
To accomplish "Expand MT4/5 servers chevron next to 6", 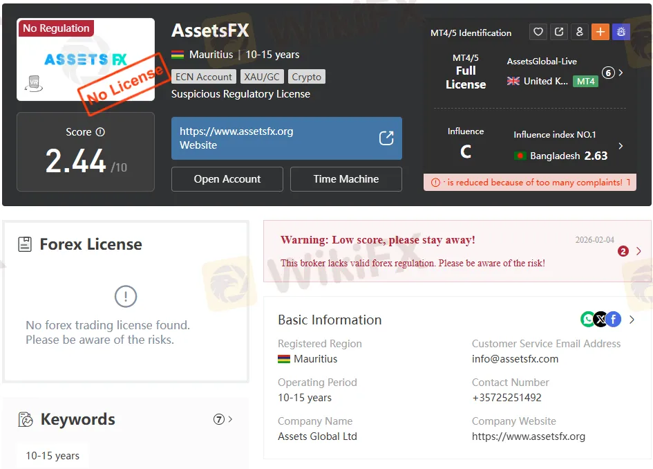I will tap(621, 73).
